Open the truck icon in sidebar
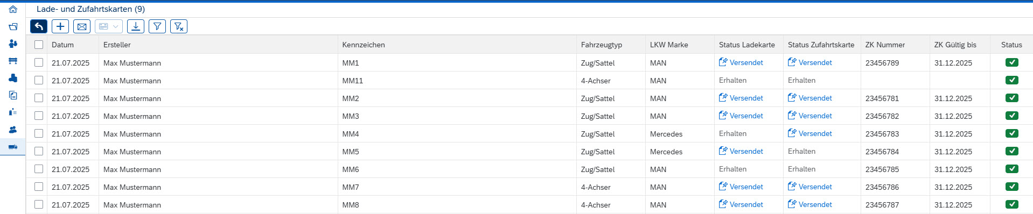The image size is (1033, 214). (x=13, y=147)
